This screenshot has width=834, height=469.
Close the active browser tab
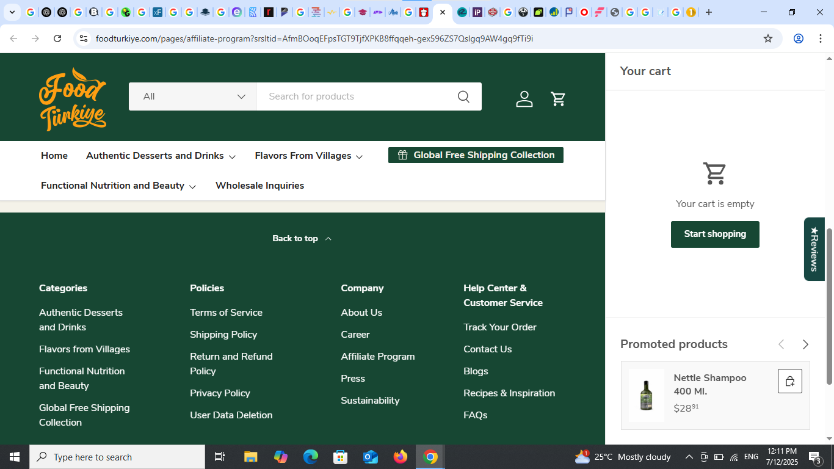pos(443,12)
